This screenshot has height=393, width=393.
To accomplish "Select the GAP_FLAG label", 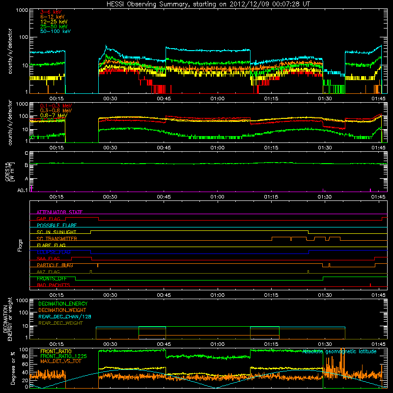I will click(48, 219).
